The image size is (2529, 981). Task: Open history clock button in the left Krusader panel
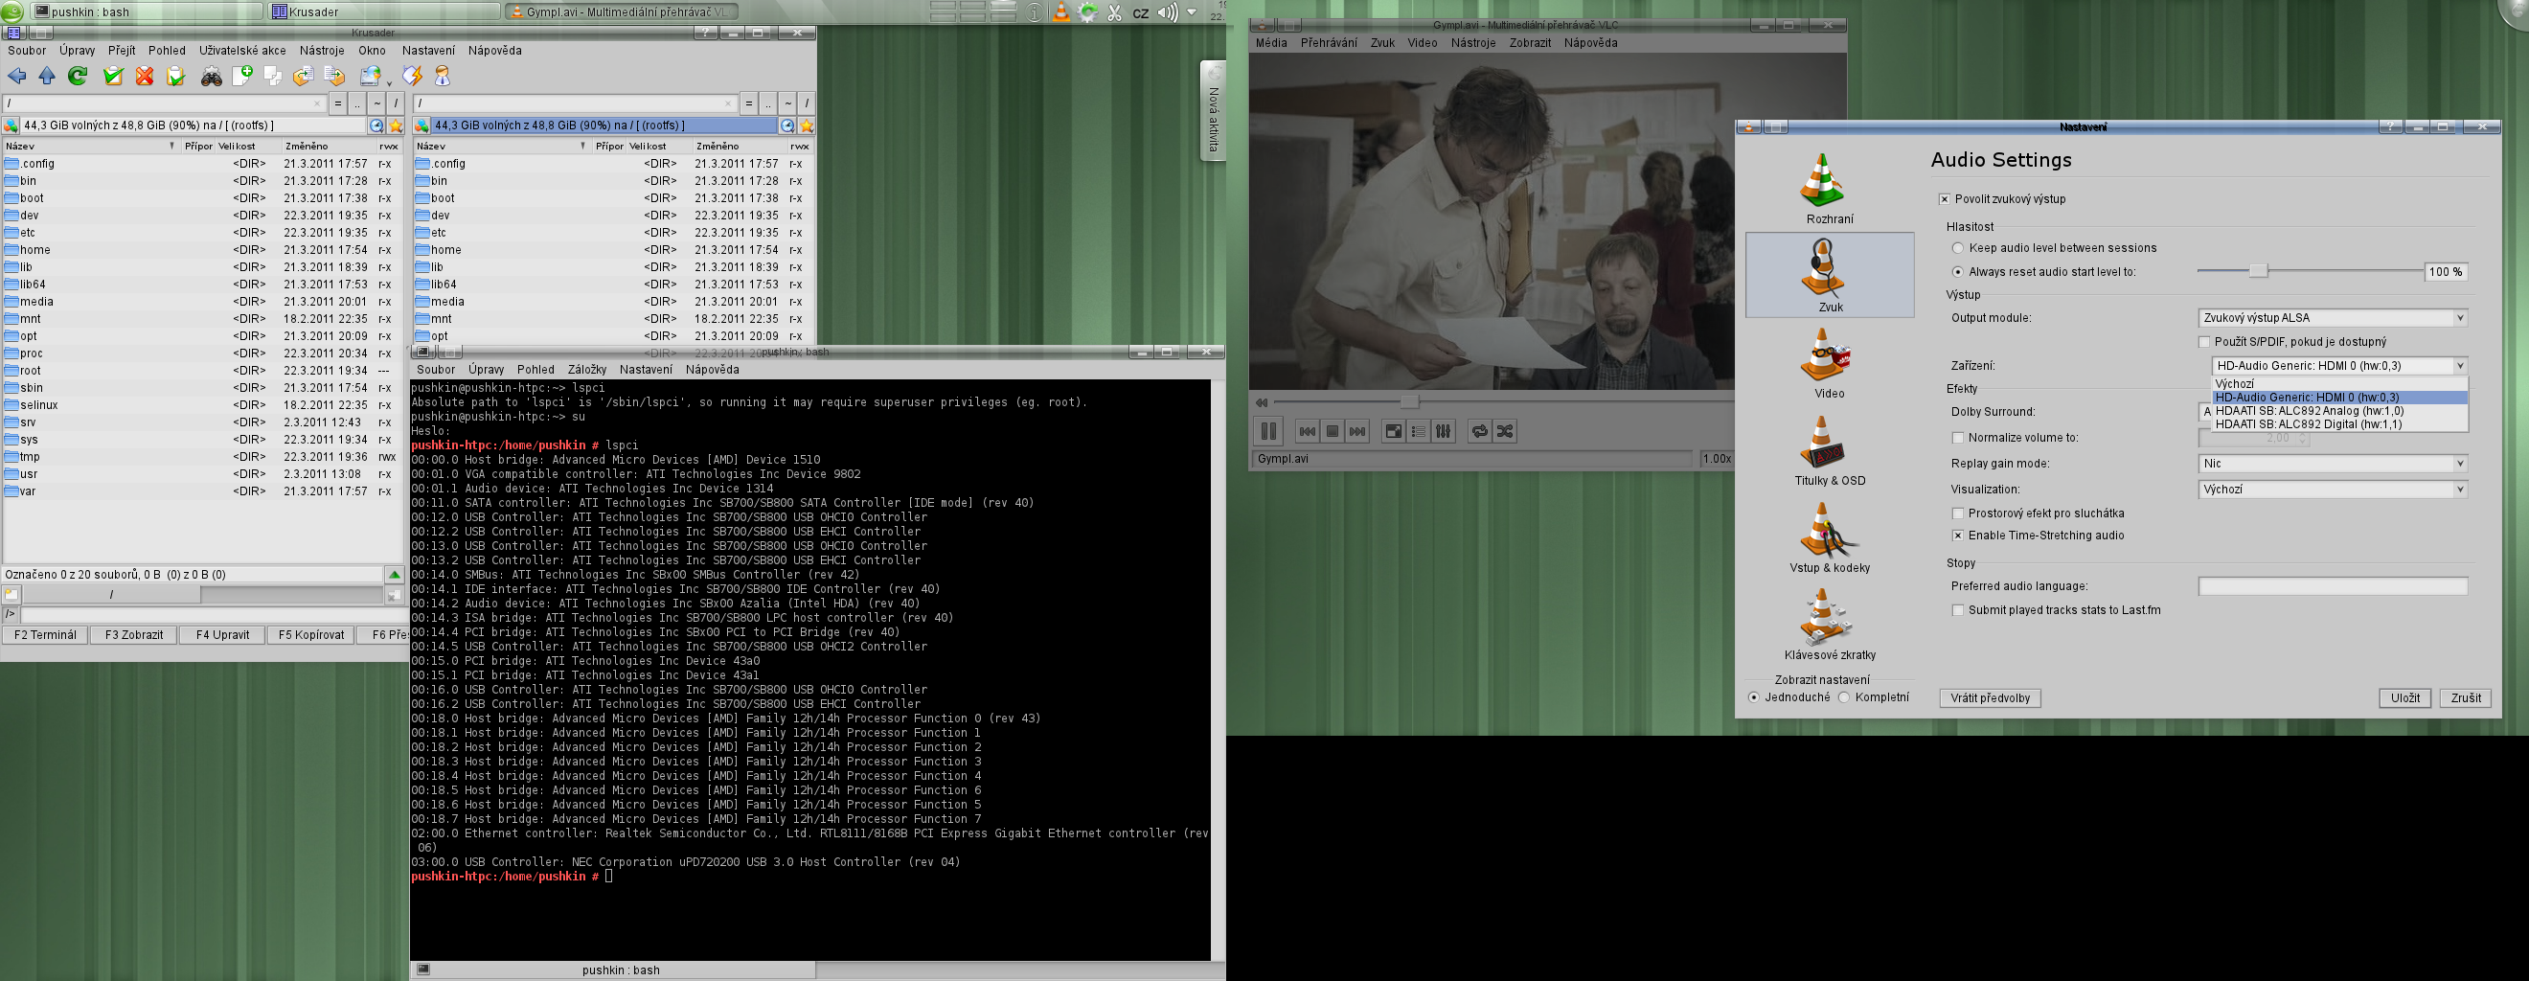pos(377,125)
